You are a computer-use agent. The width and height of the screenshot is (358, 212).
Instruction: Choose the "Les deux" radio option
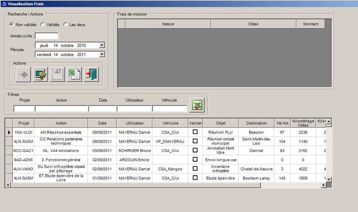click(65, 25)
